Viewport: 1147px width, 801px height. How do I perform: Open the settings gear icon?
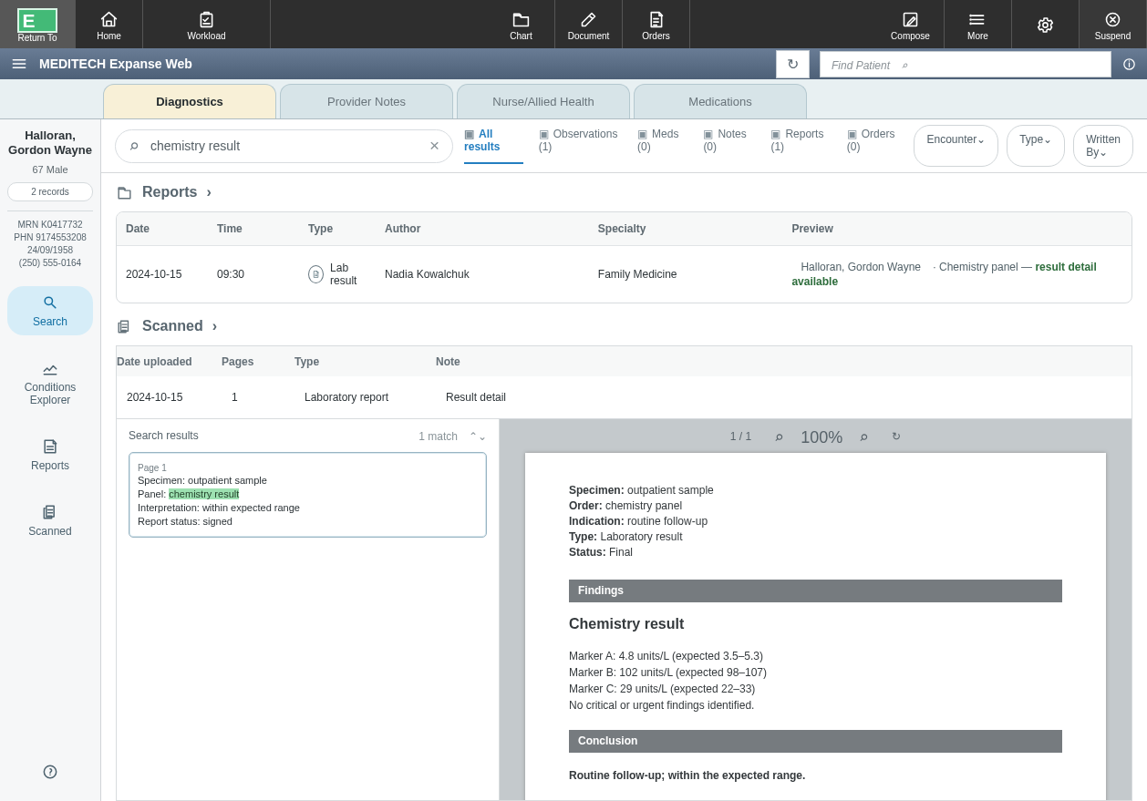1045,25
